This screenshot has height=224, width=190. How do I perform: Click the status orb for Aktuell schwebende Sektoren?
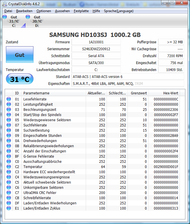[9, 182]
